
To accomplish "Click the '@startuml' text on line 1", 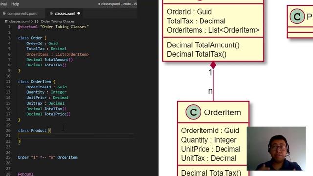I will click(x=27, y=27).
